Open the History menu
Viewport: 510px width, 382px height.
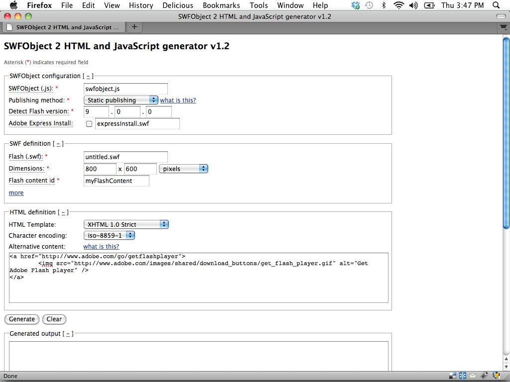tap(141, 5)
